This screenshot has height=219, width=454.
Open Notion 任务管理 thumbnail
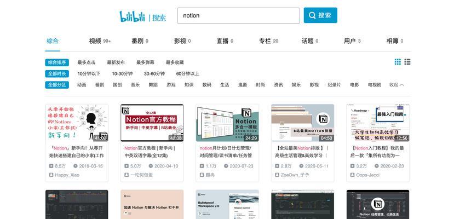pyautogui.click(x=378, y=204)
